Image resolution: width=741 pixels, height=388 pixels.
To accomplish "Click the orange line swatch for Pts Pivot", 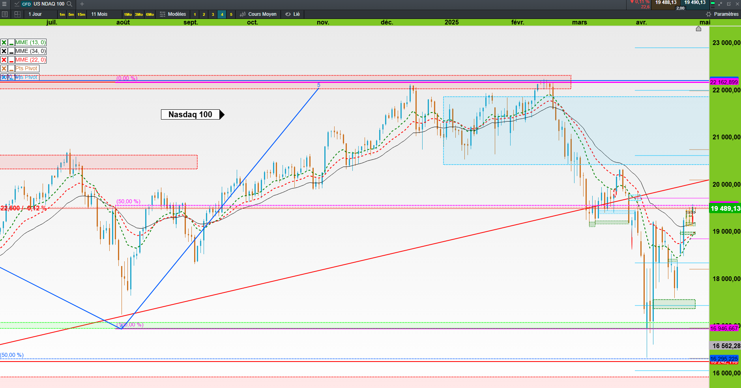I will click(11, 69).
